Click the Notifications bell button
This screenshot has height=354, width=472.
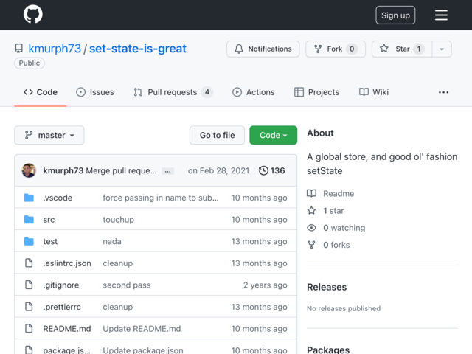[x=263, y=49]
